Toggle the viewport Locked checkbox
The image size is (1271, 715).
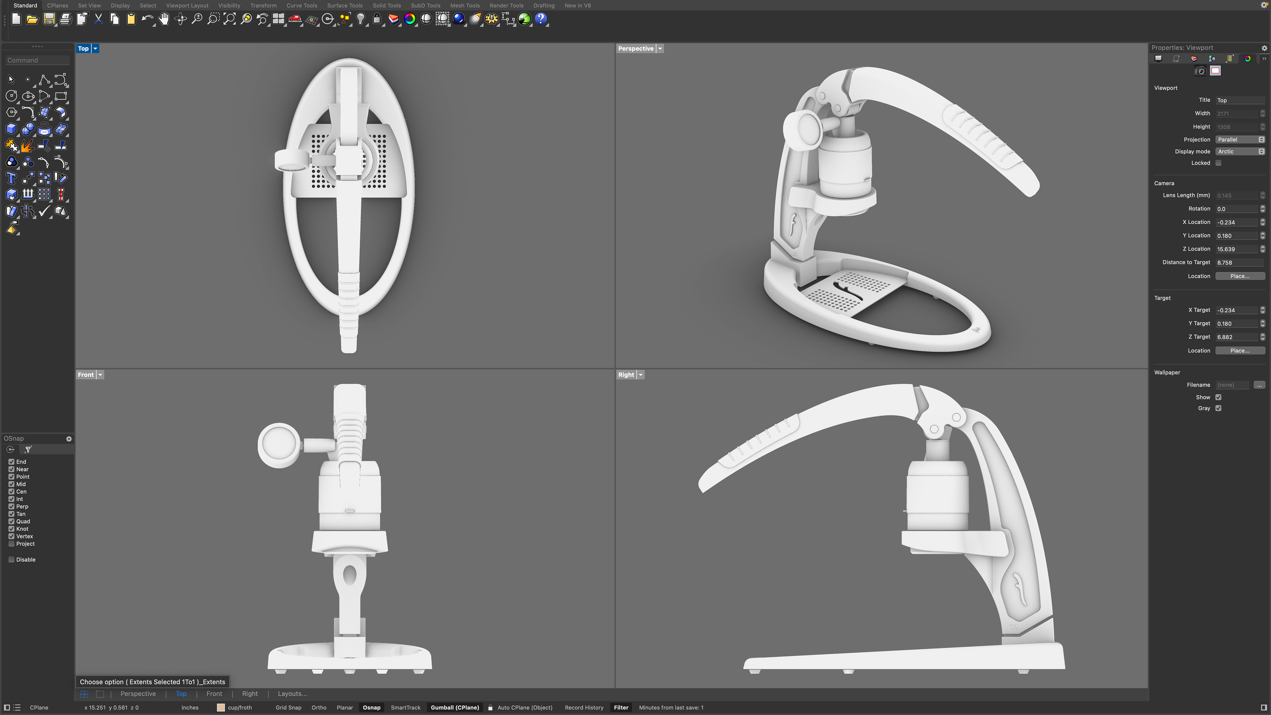(1218, 163)
